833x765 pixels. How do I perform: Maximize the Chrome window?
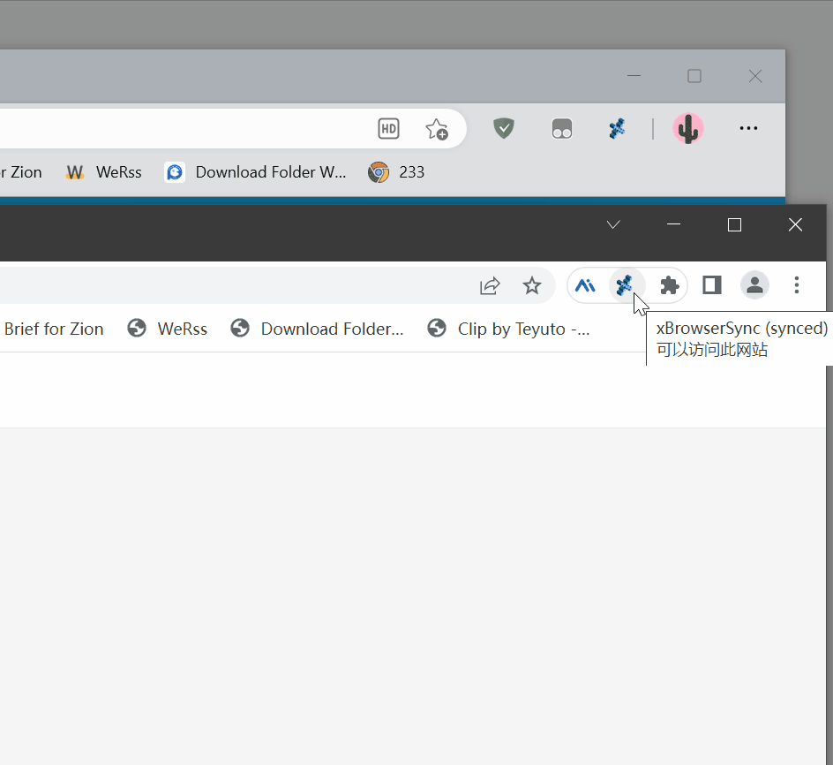tap(734, 225)
